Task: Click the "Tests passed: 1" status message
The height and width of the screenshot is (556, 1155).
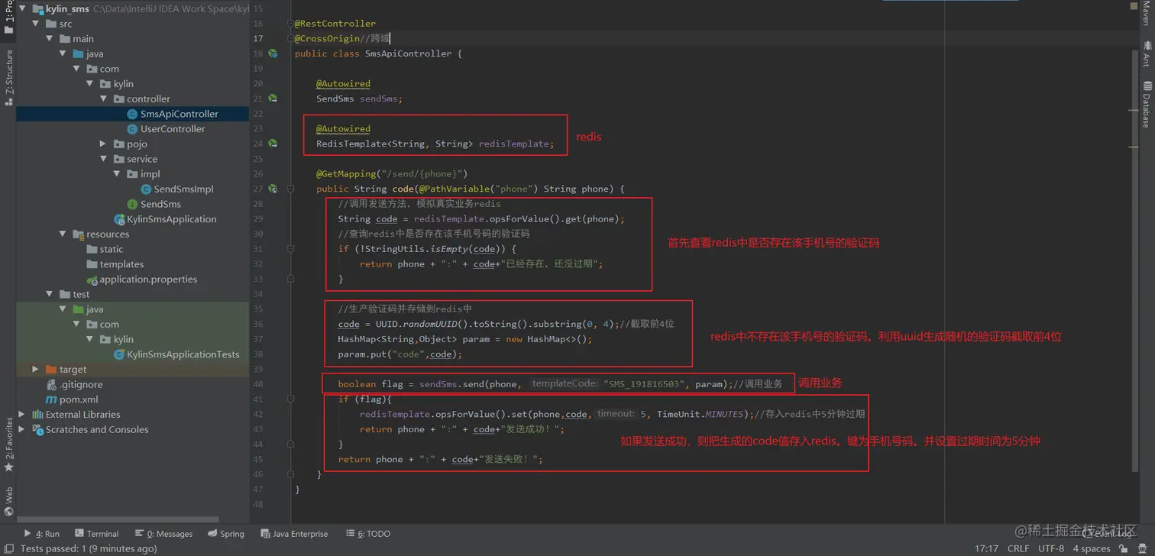Action: coord(89,548)
